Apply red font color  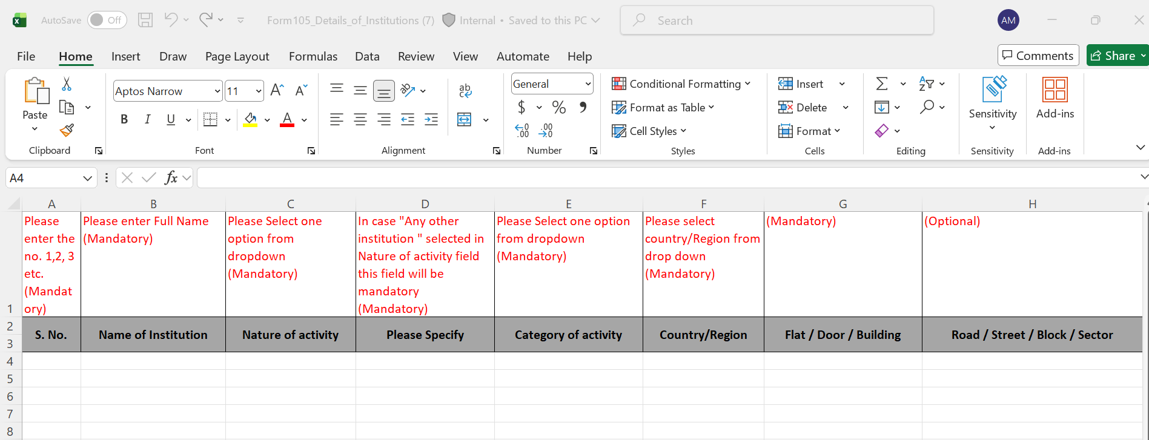pos(287,119)
